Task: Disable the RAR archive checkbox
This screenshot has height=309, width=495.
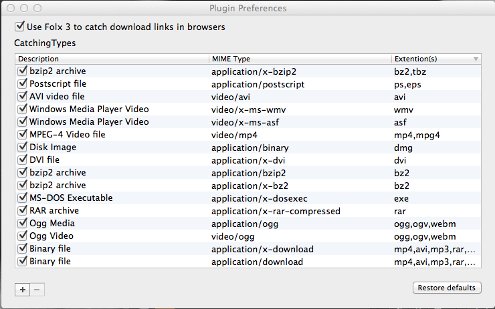Action: tap(21, 211)
